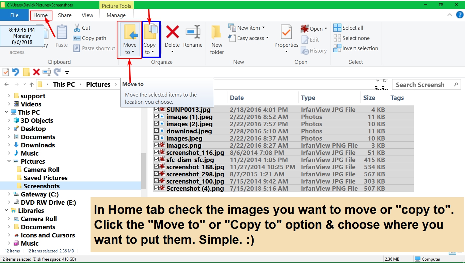
Task: Click the Move to button
Action: [x=129, y=40]
